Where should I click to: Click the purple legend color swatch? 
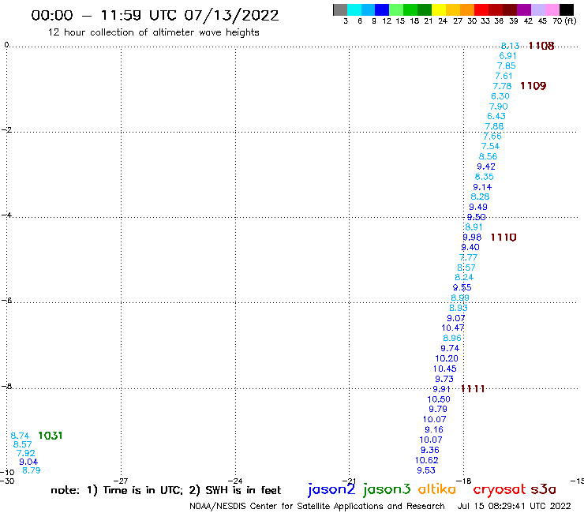tap(523, 9)
